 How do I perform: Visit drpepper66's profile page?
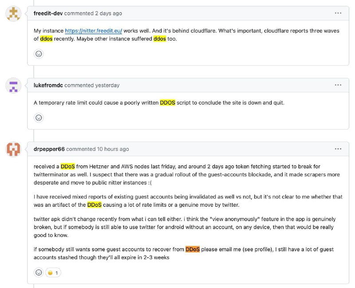(49, 149)
